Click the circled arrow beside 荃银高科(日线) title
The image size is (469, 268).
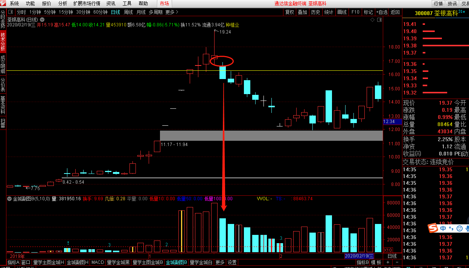pos(42,20)
